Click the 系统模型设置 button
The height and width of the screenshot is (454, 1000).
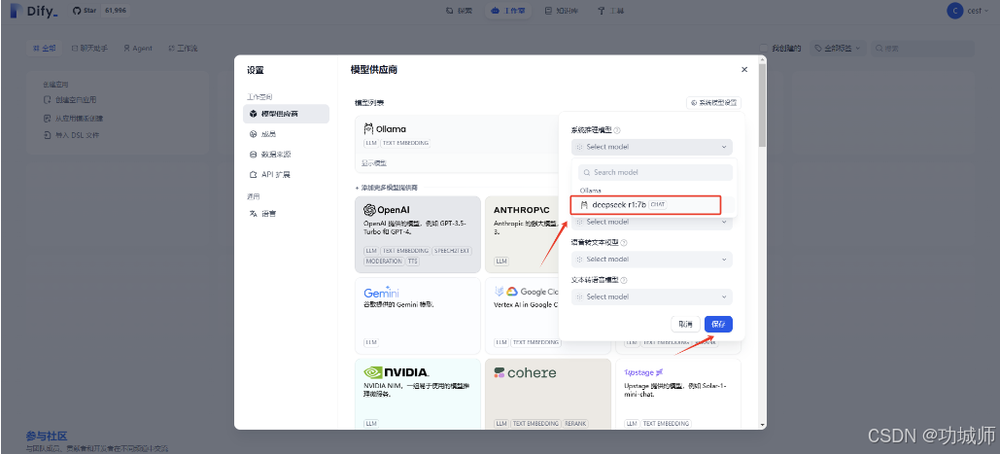point(713,103)
